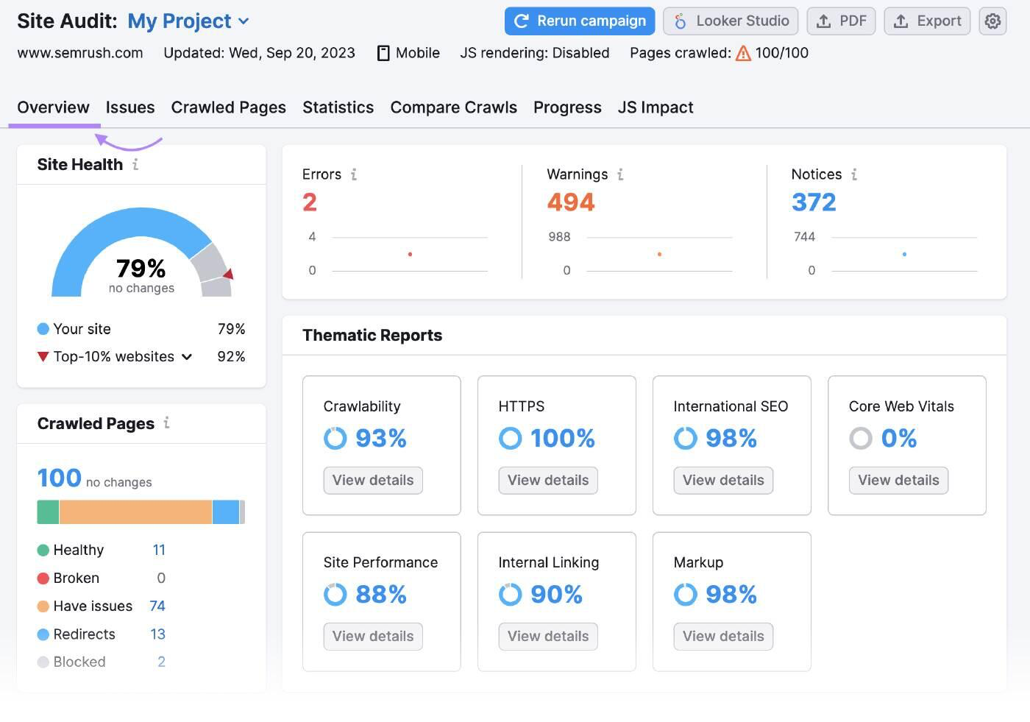
Task: Click the pages crawled warning triangle icon
Action: (743, 53)
